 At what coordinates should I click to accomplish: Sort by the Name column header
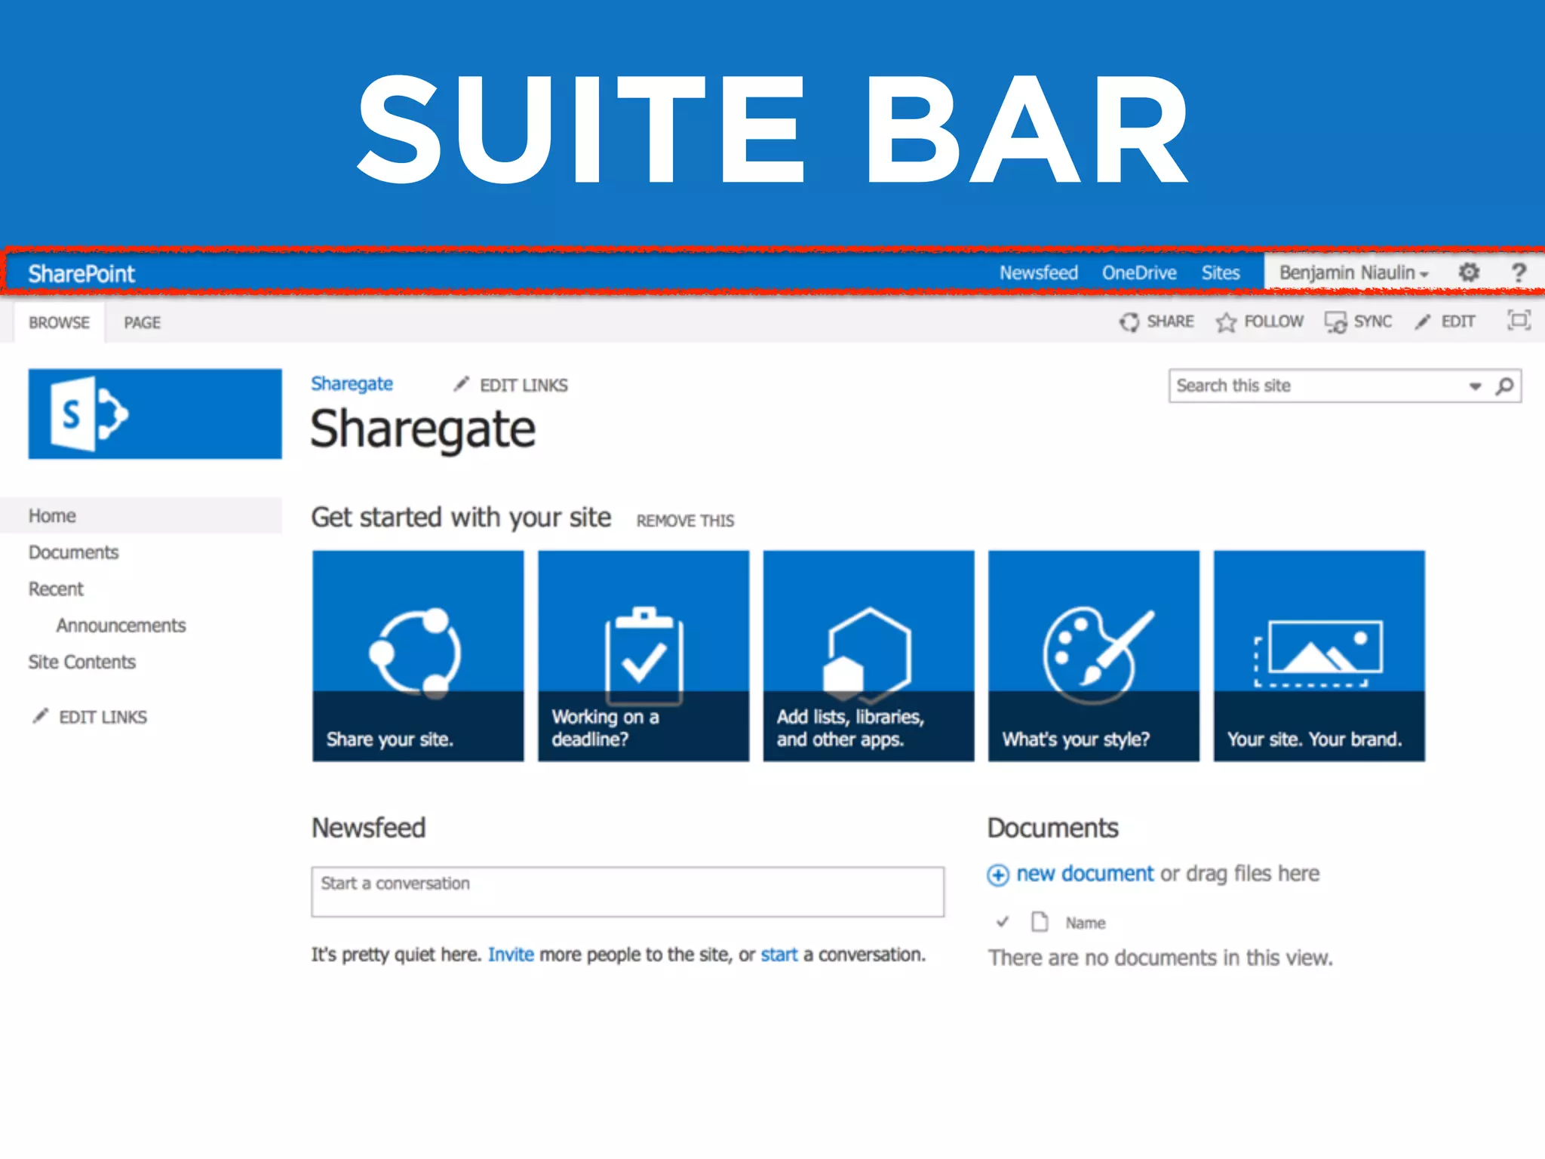point(1085,923)
